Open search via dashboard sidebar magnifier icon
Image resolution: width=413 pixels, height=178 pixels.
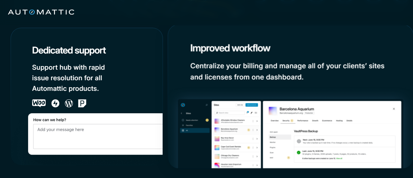(x=207, y=105)
